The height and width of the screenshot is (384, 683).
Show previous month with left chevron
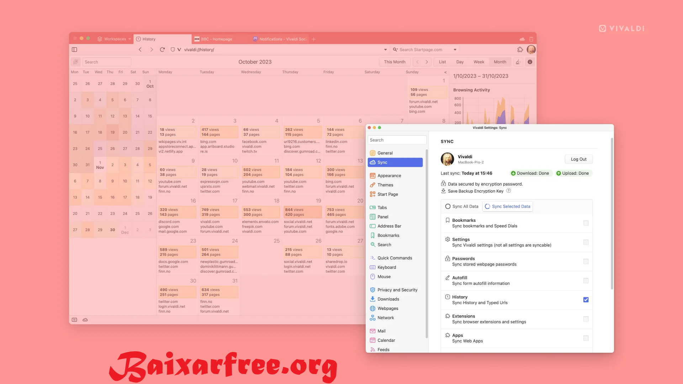(x=418, y=62)
